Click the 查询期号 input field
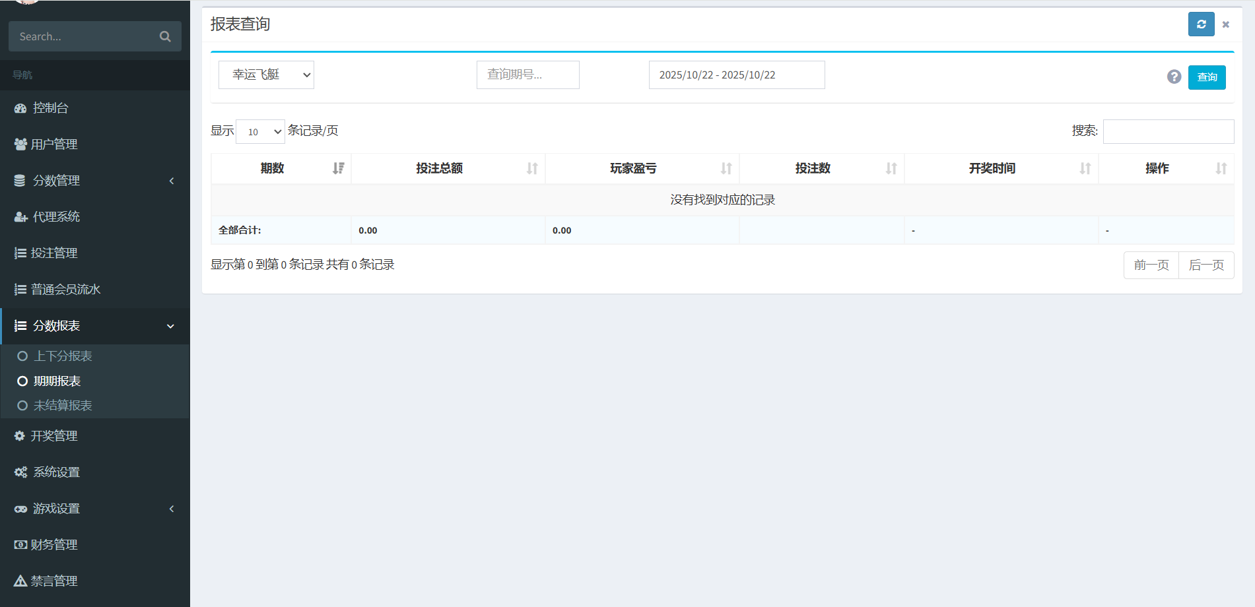Viewport: 1255px width, 607px height. 527,75
